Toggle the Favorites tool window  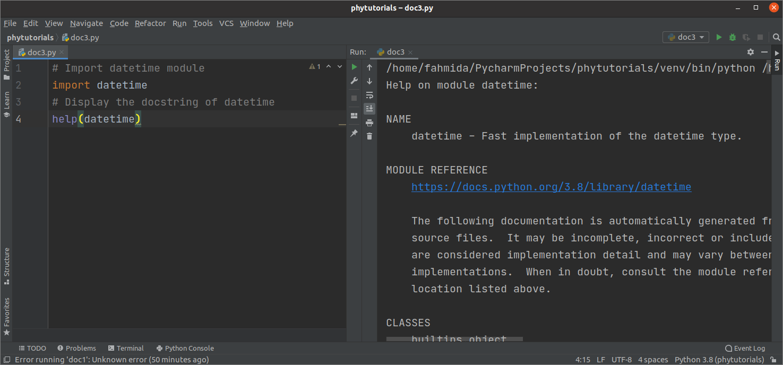[6, 316]
